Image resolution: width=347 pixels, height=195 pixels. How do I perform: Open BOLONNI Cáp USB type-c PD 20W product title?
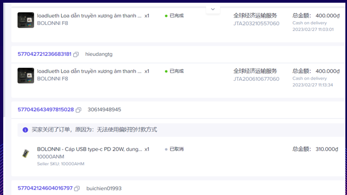[x=89, y=149]
